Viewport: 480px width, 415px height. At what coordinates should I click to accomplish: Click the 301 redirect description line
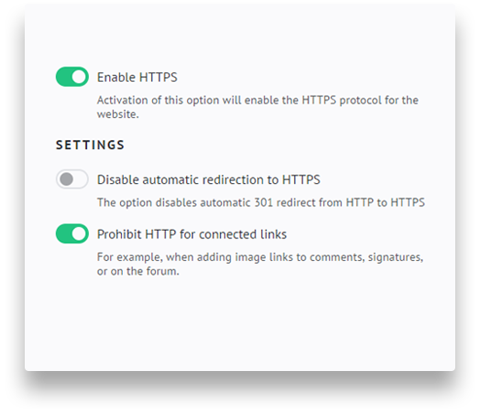[261, 202]
